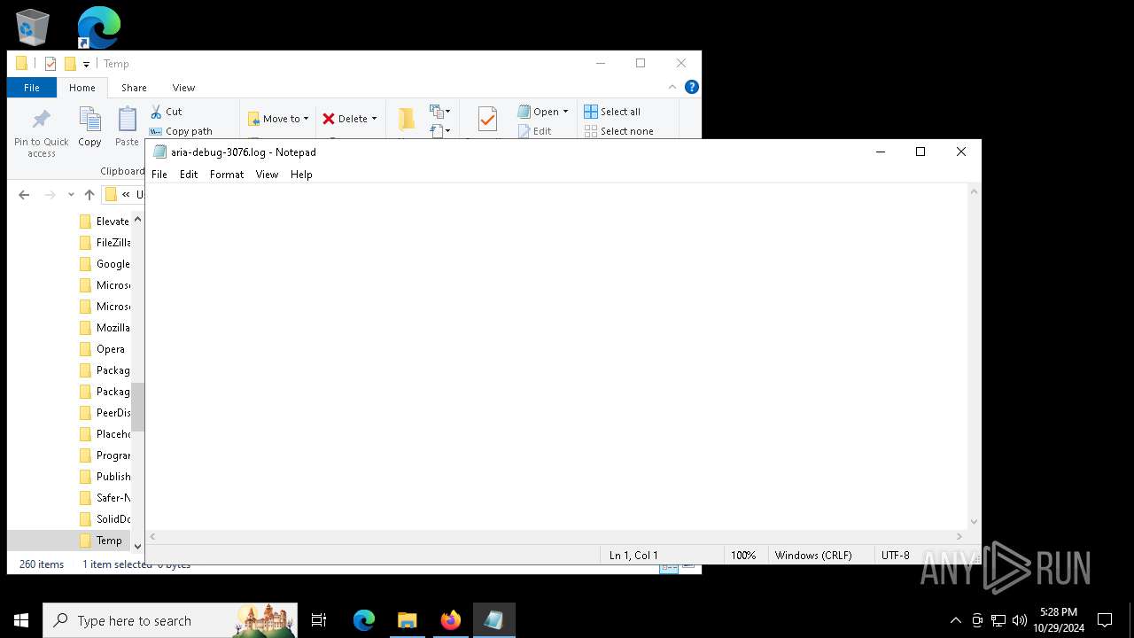Open the Notepad File menu

pos(159,175)
